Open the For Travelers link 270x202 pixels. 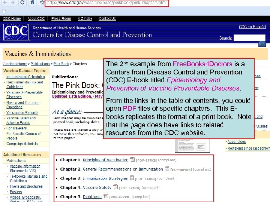16,128
